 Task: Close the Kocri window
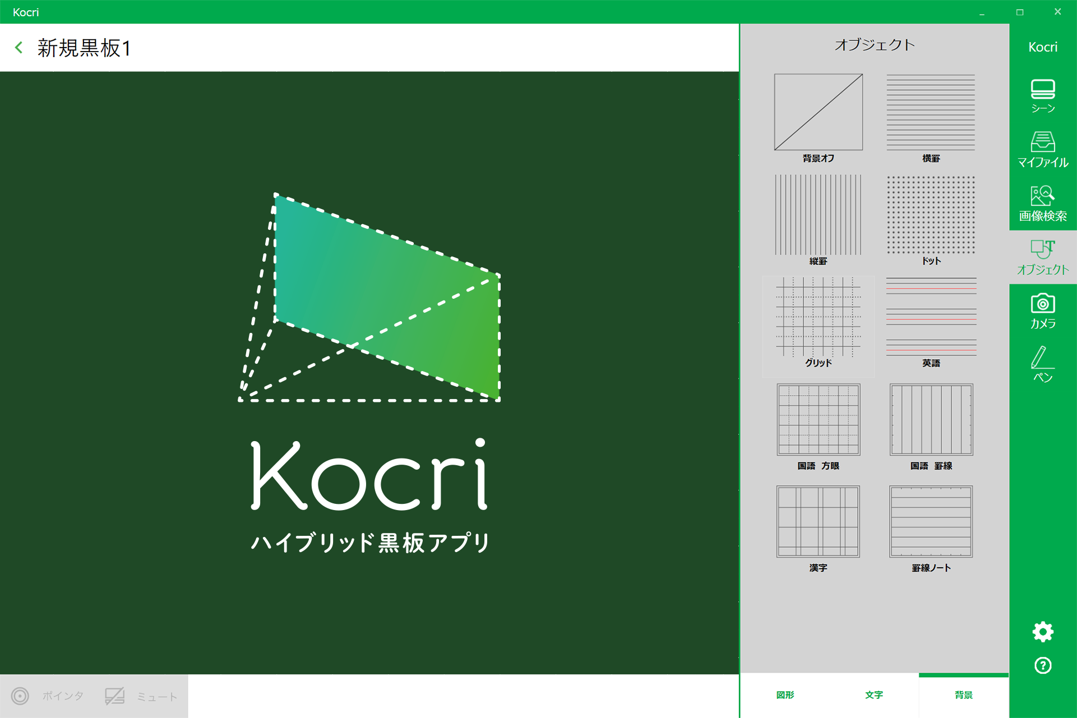[x=1057, y=12]
